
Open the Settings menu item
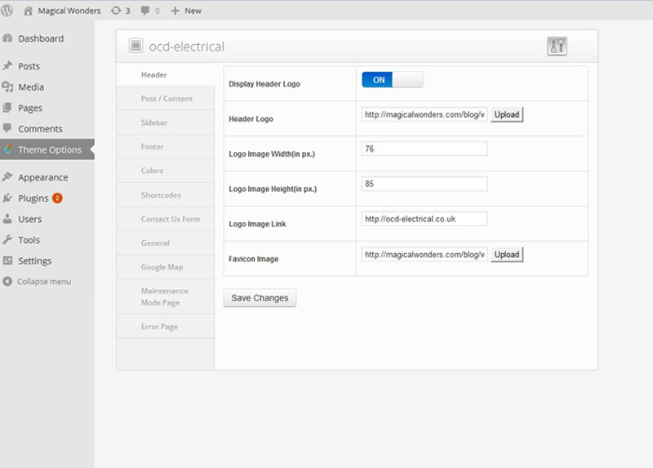(x=34, y=261)
